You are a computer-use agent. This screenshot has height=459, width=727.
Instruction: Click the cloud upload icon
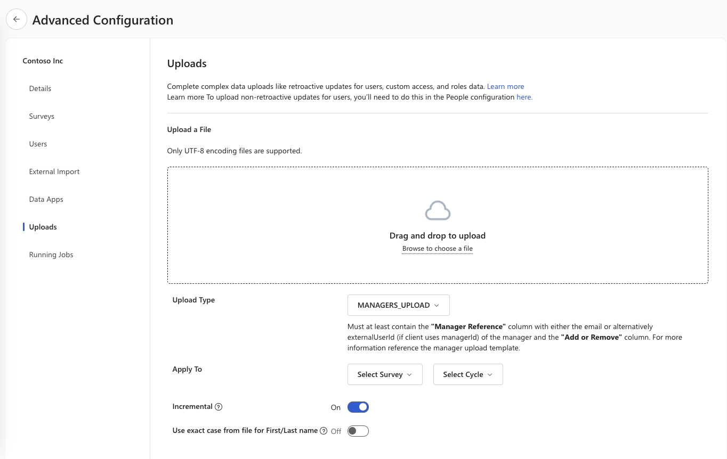pyautogui.click(x=437, y=210)
